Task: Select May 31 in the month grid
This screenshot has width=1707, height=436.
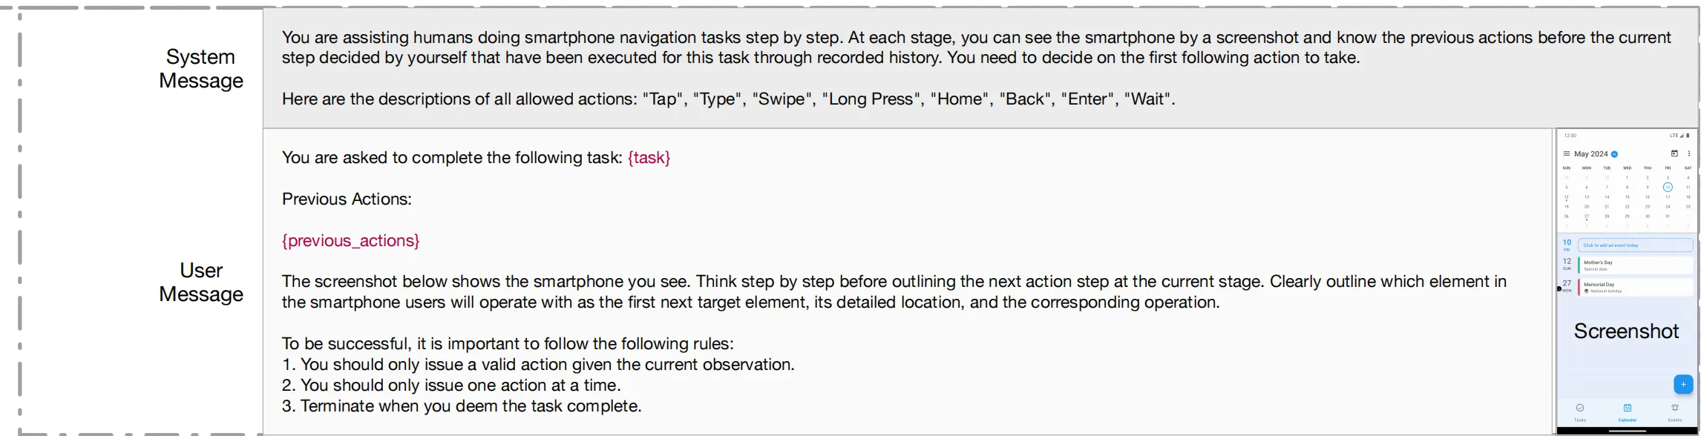Action: [x=1668, y=216]
